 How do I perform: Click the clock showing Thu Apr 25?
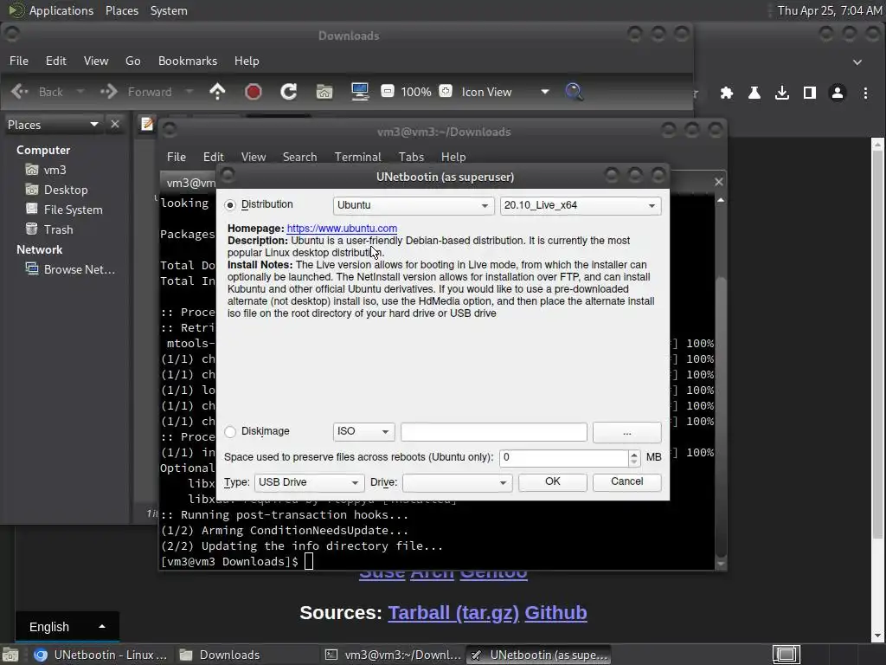[x=829, y=10]
